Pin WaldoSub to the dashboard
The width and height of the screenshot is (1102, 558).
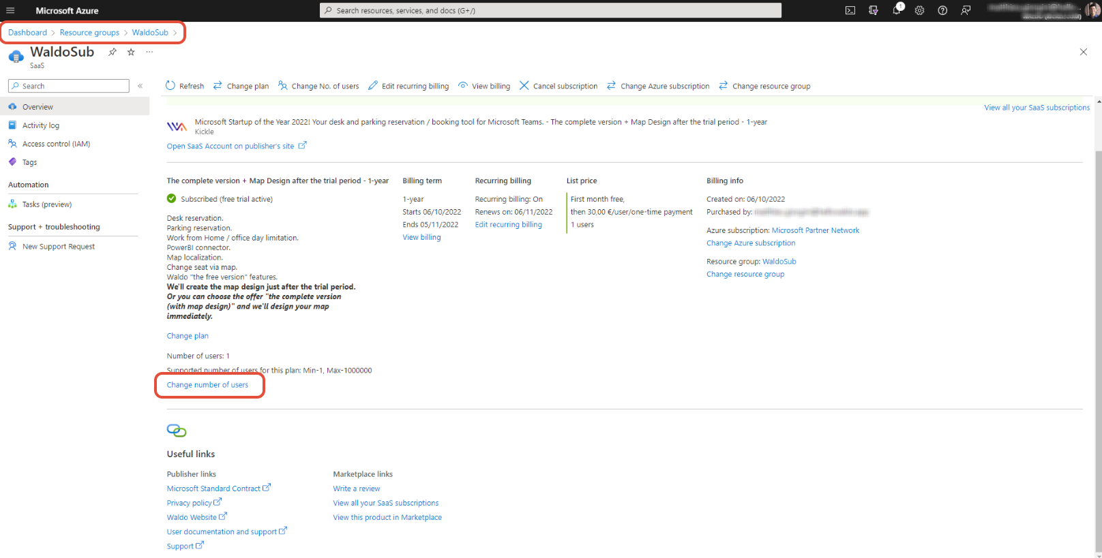(x=113, y=52)
